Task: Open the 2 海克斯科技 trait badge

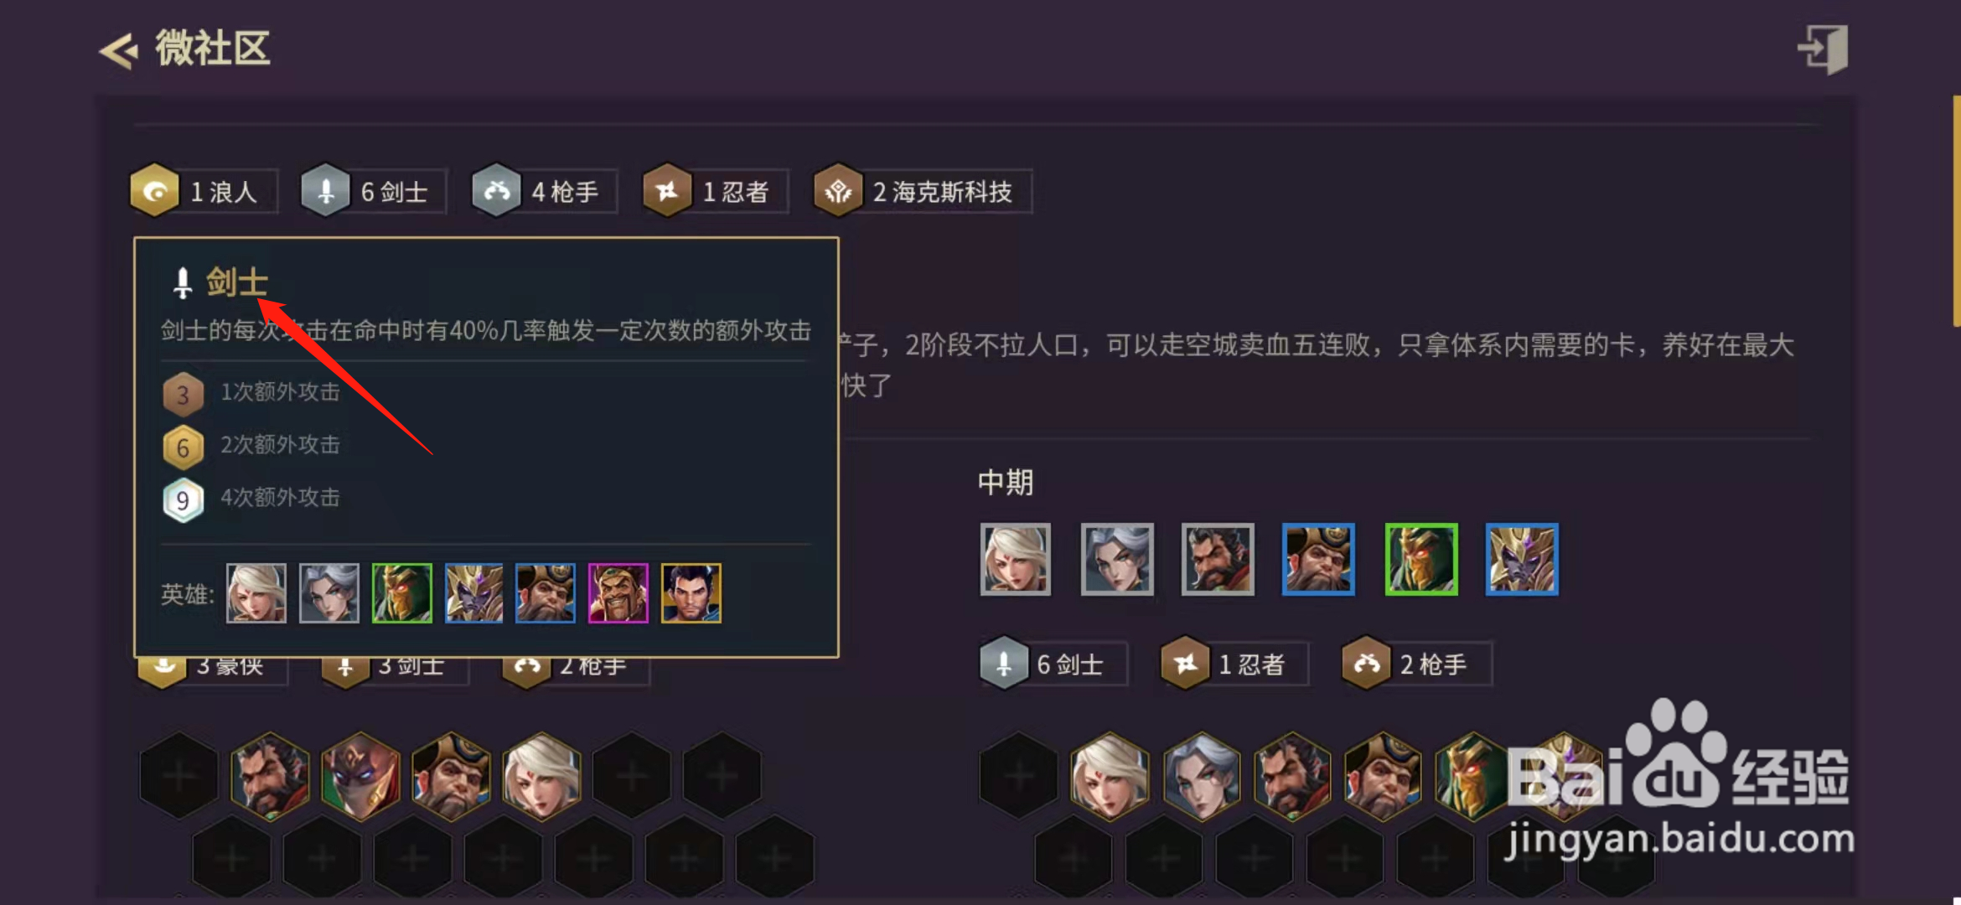Action: pos(923,192)
